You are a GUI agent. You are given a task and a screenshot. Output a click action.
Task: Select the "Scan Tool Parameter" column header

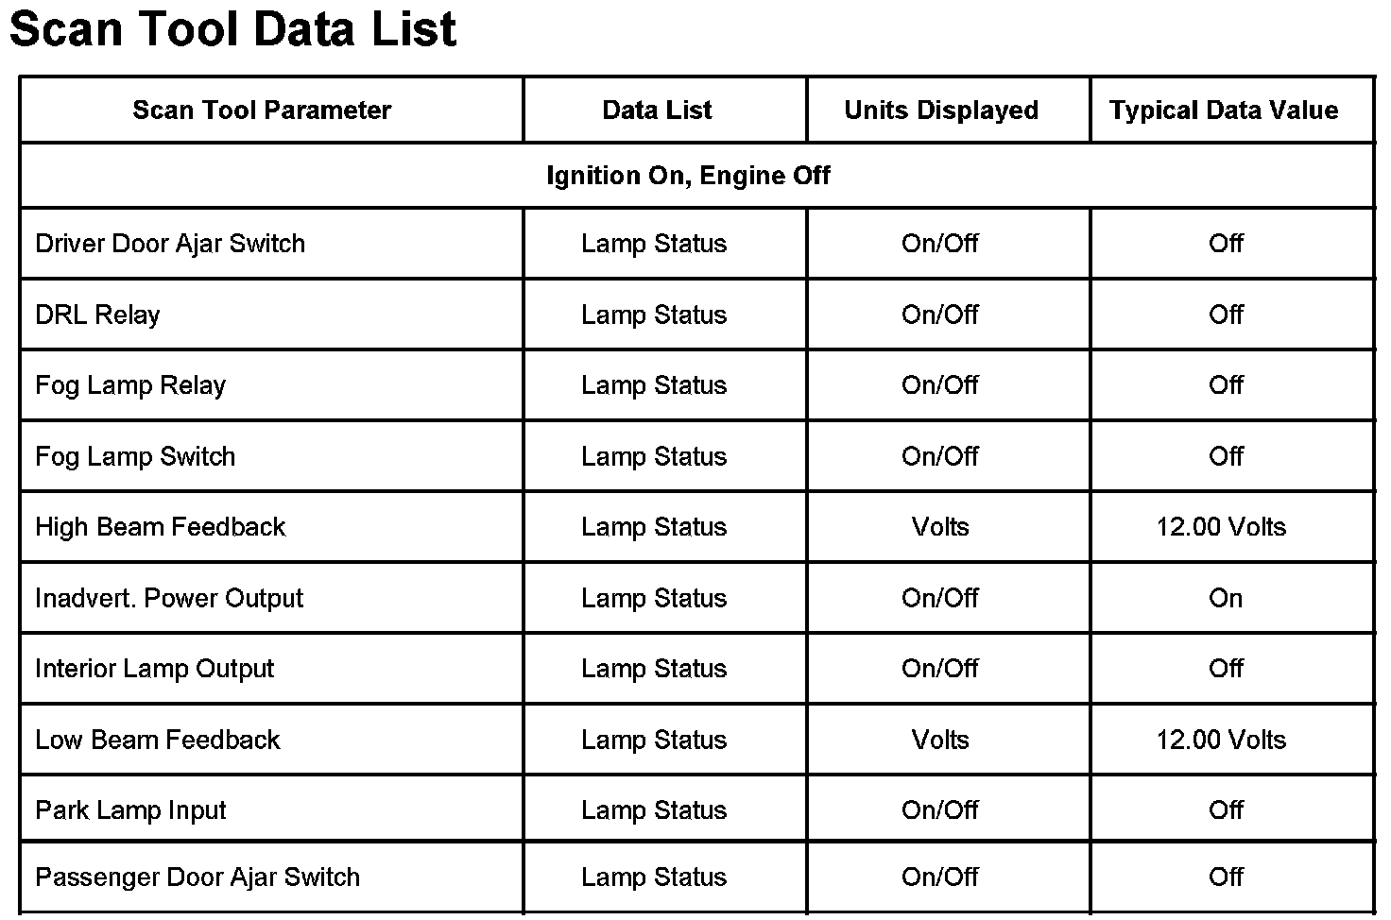[262, 111]
